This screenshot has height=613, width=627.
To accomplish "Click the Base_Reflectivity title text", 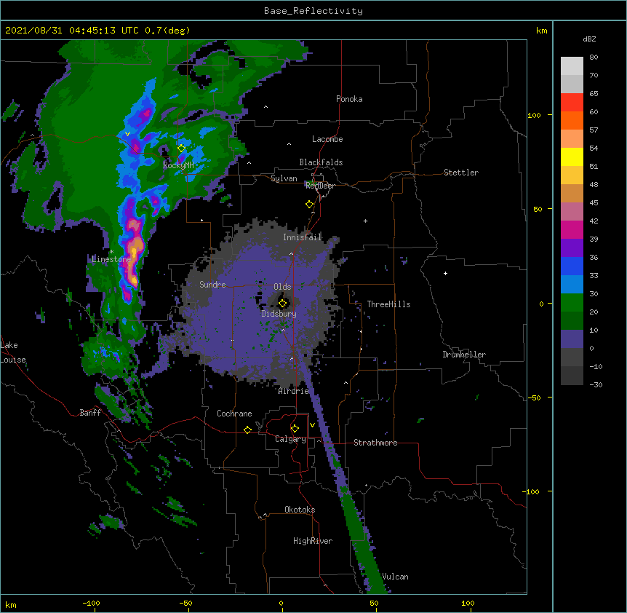I will click(x=313, y=11).
